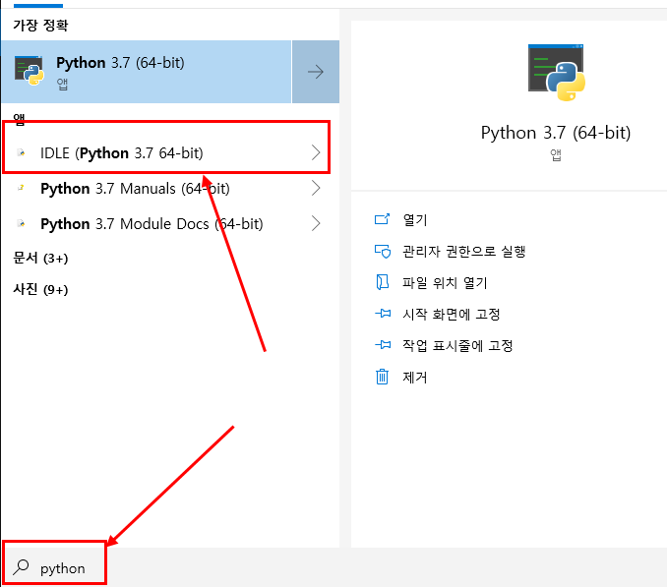Screen dimensions: 667x587
Task: Click the 앱 label under the details pane title
Action: tap(556, 155)
